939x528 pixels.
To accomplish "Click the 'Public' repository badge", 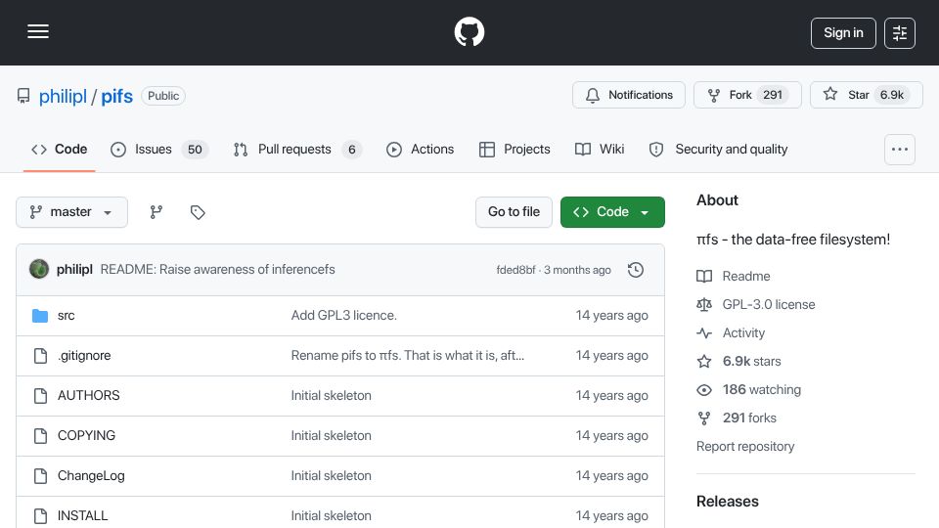I will coord(163,96).
